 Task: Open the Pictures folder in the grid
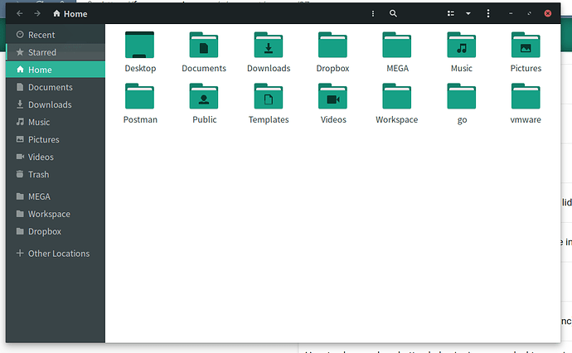[526, 45]
